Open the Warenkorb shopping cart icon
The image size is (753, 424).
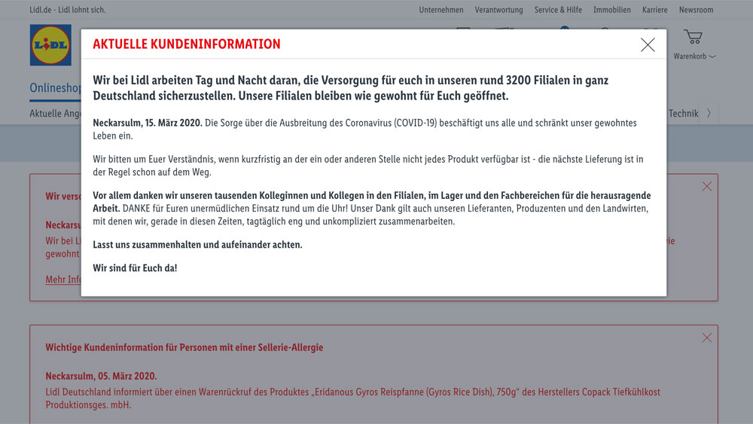[694, 37]
